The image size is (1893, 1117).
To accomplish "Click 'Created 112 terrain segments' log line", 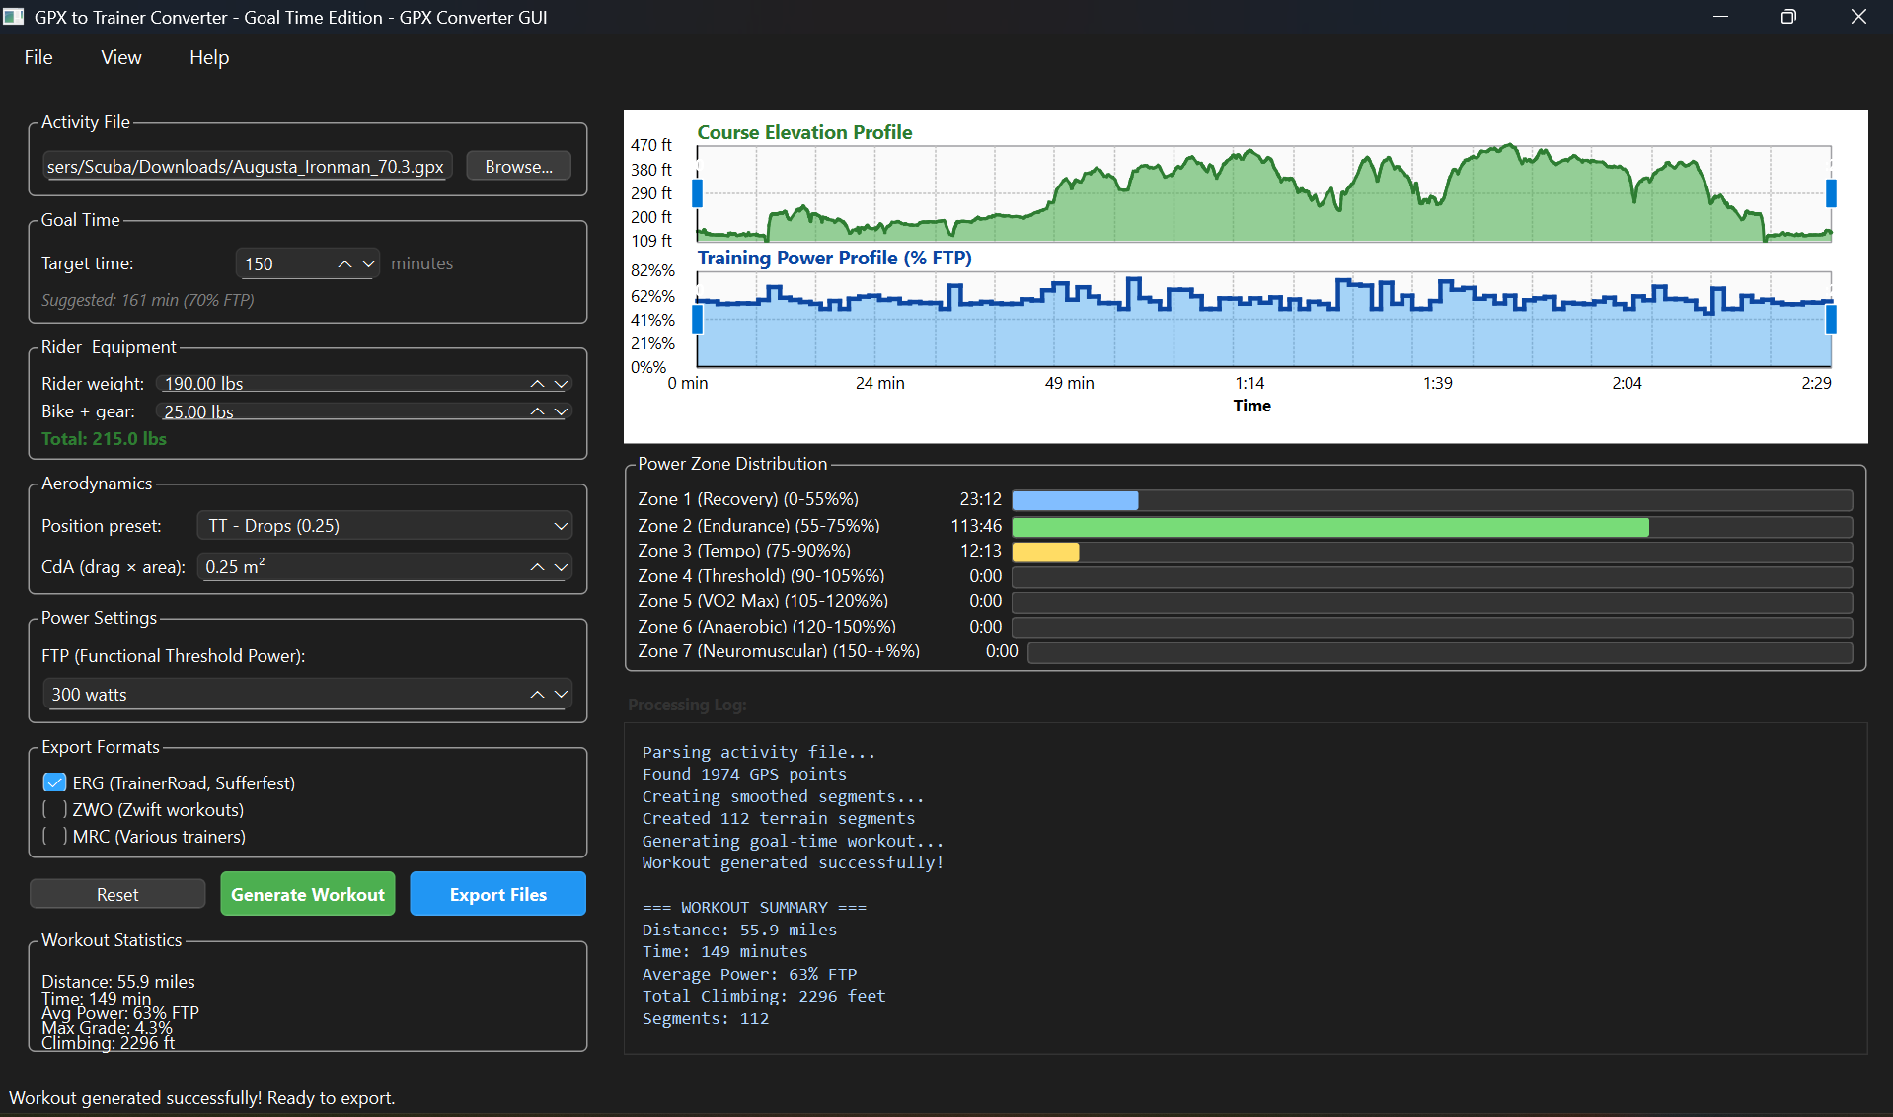I will 779,818.
